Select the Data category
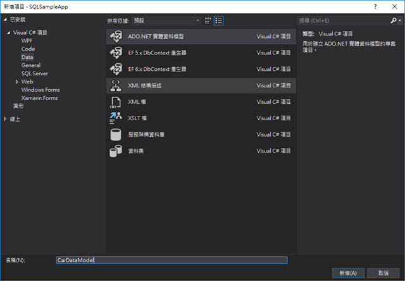The width and height of the screenshot is (405, 281). [x=27, y=57]
